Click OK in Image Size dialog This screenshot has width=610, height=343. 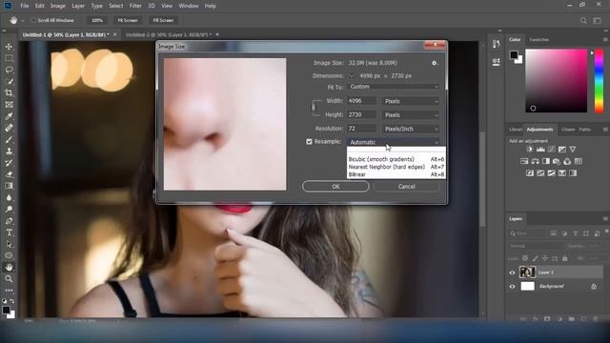[x=335, y=187]
